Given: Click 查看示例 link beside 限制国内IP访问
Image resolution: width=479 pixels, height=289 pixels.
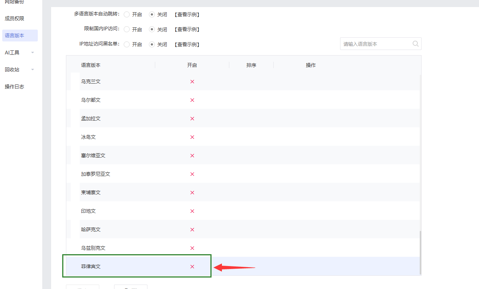Looking at the screenshot, I should tap(187, 29).
